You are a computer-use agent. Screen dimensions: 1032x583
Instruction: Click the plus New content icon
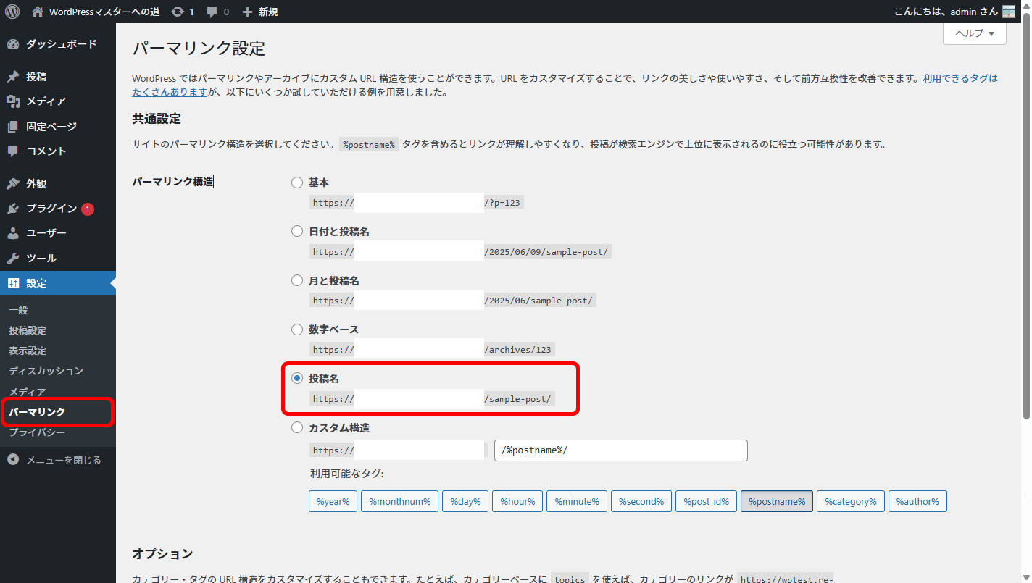click(x=248, y=12)
